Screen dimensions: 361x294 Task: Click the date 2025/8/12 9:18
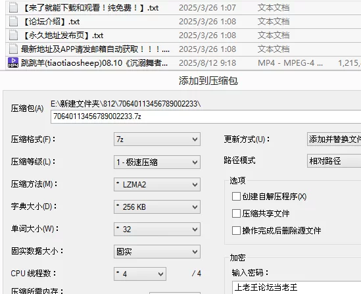point(207,63)
